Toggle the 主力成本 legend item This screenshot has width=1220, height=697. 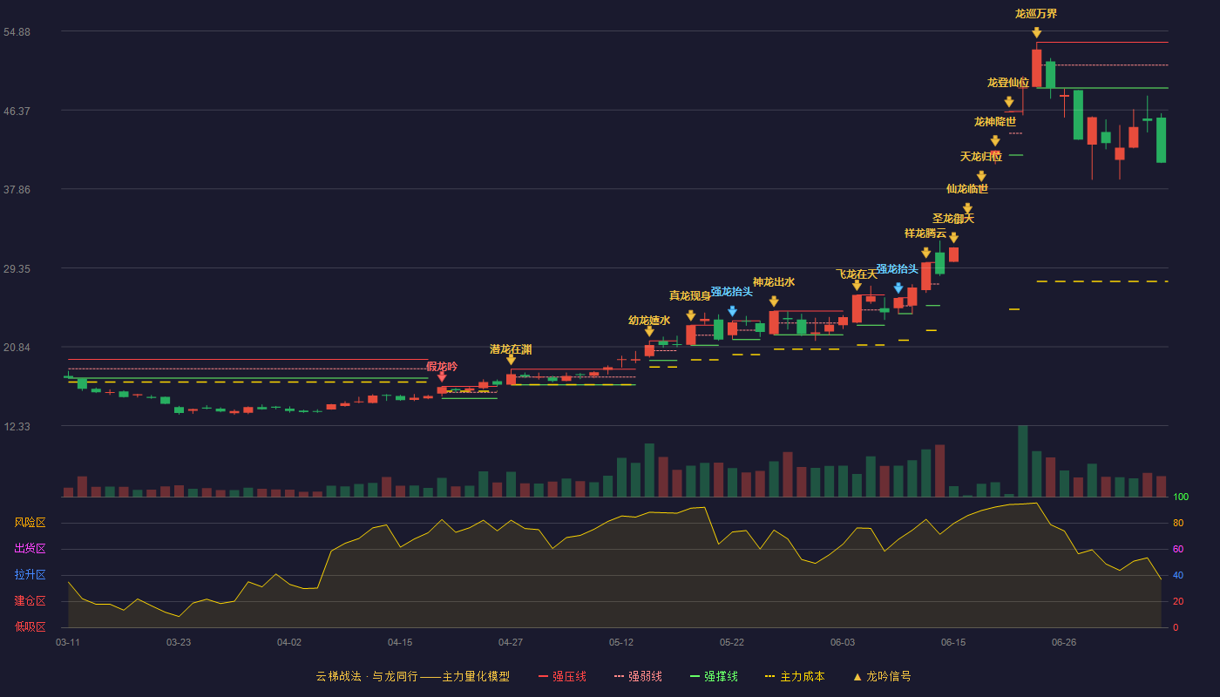[x=795, y=676]
